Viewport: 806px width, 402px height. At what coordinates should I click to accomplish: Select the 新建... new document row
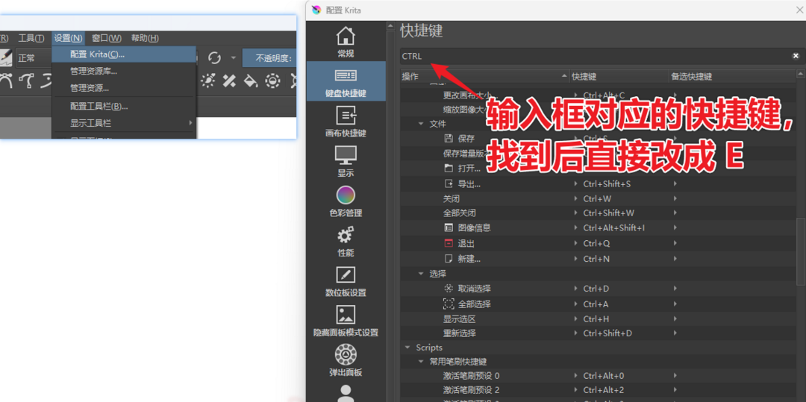click(x=599, y=259)
